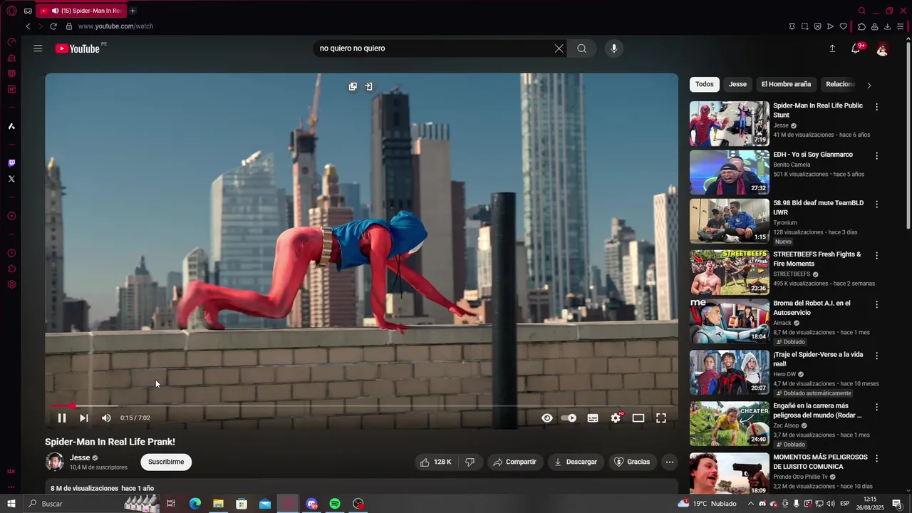Screen dimensions: 912x513
Task: Open options for Broma del Robot video
Action: [x=877, y=304]
